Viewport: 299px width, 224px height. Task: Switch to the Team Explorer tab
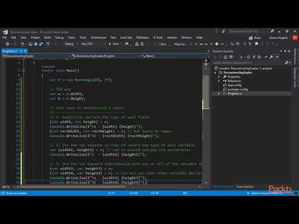point(245,187)
